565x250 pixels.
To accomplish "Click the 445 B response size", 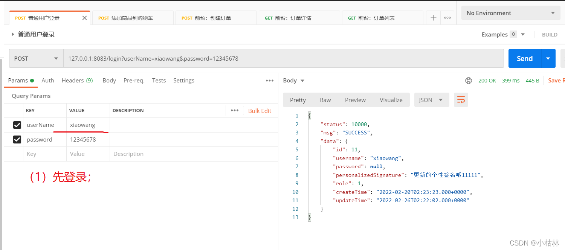I will tap(533, 81).
